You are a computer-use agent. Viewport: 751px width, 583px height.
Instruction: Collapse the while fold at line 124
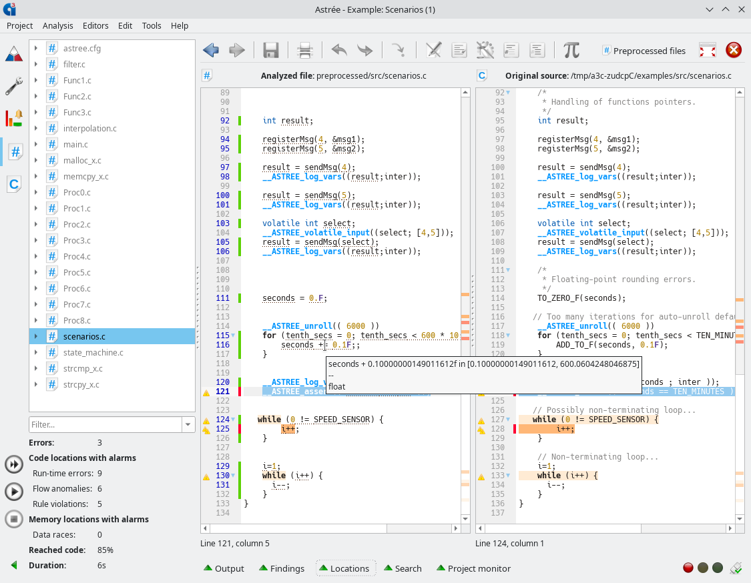pos(233,420)
